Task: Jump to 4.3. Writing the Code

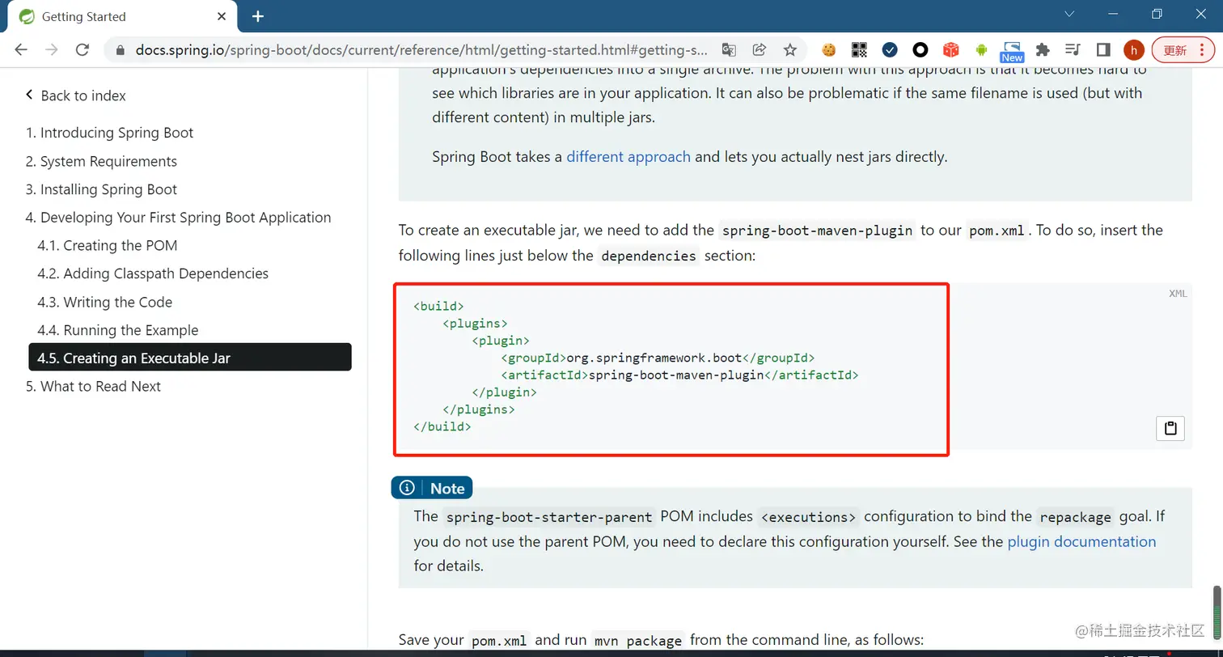Action: point(104,302)
